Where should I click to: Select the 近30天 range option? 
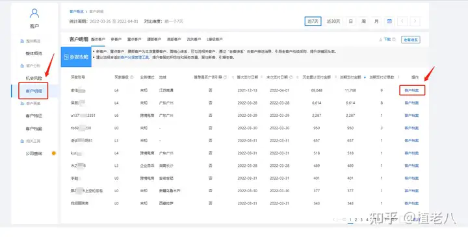333,21
